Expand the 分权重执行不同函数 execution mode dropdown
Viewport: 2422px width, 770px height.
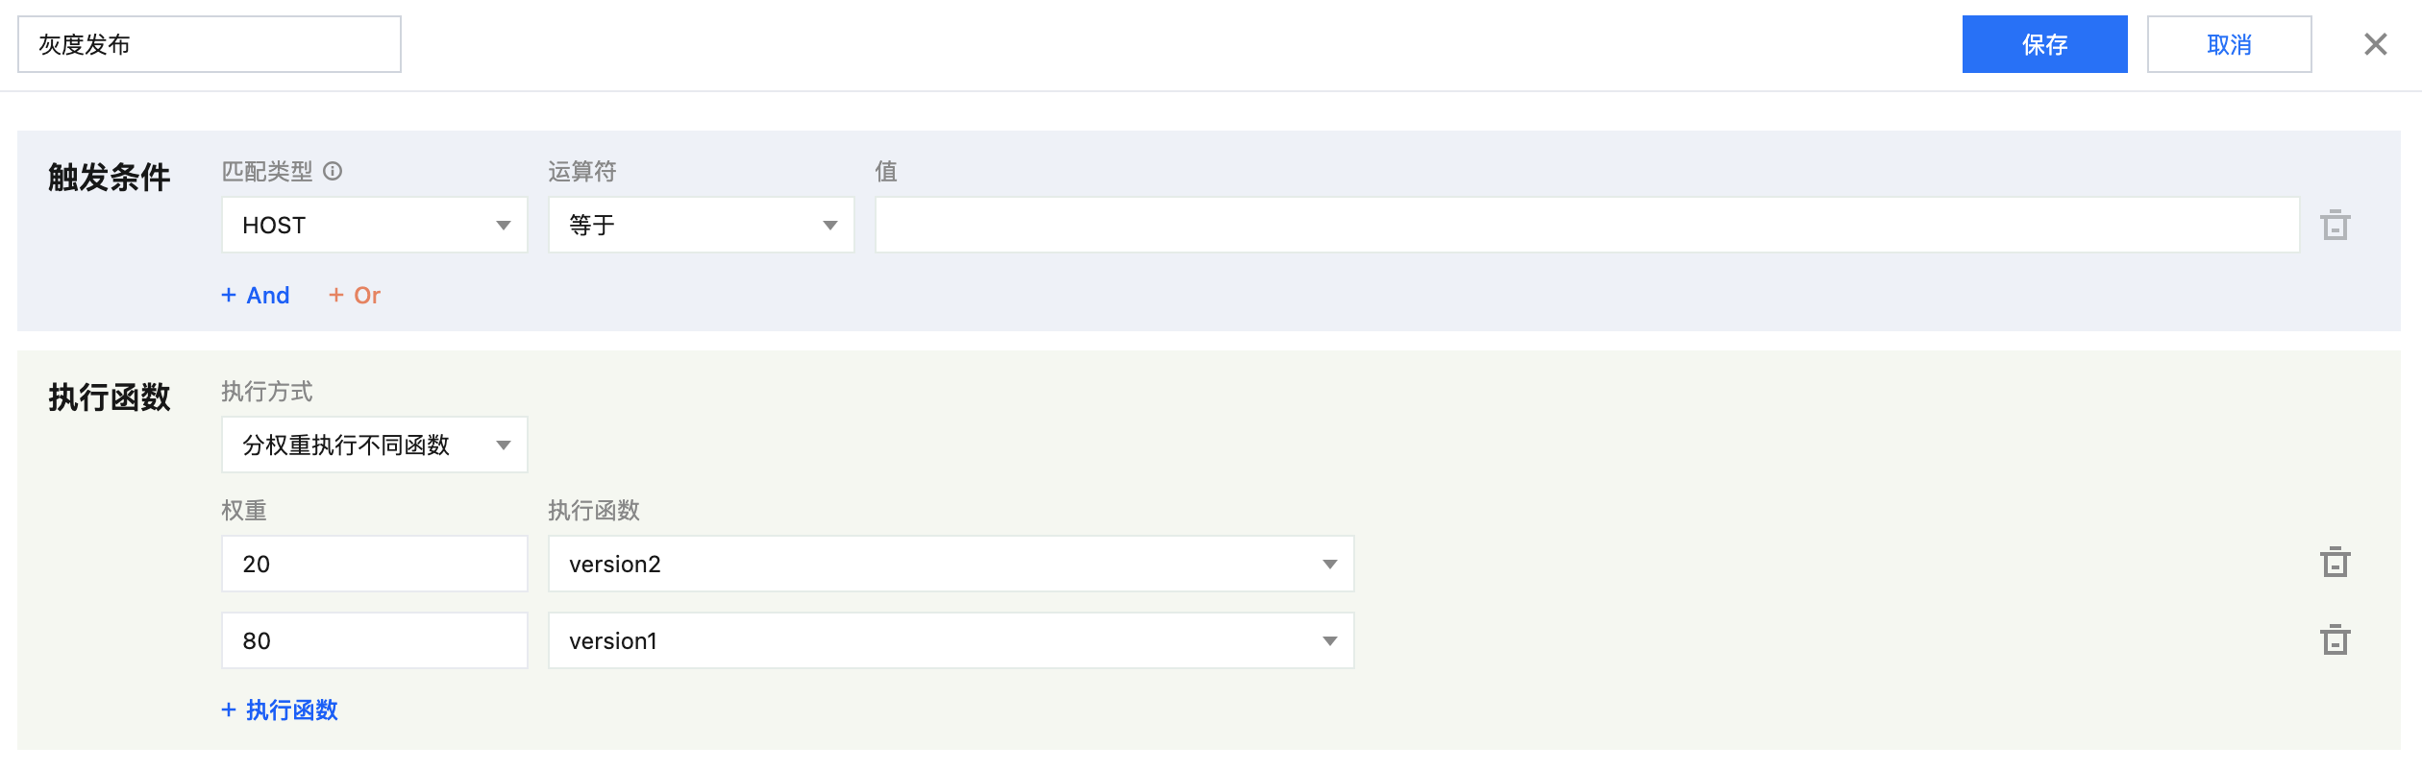click(x=374, y=445)
